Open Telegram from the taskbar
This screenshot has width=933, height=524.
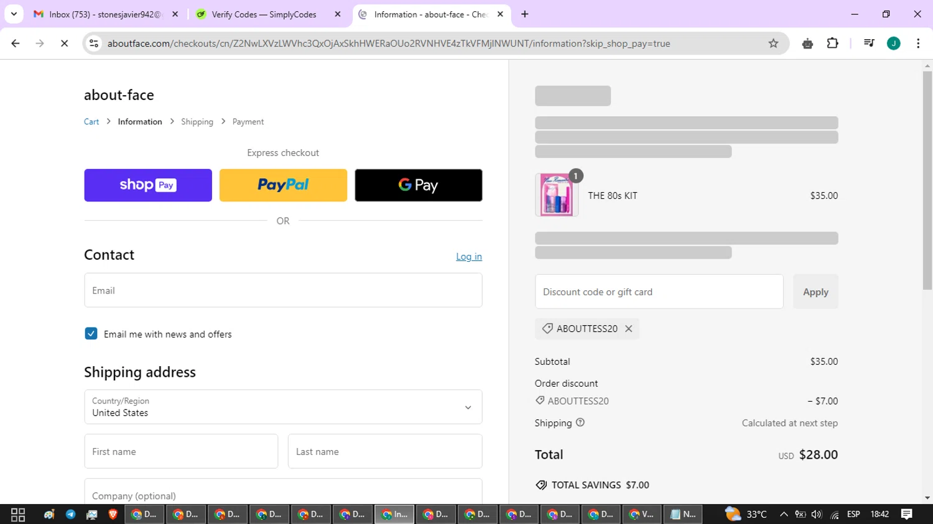tap(70, 515)
